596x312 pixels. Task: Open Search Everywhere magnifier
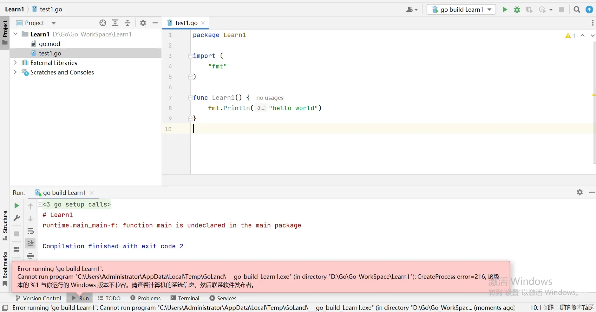pos(577,10)
